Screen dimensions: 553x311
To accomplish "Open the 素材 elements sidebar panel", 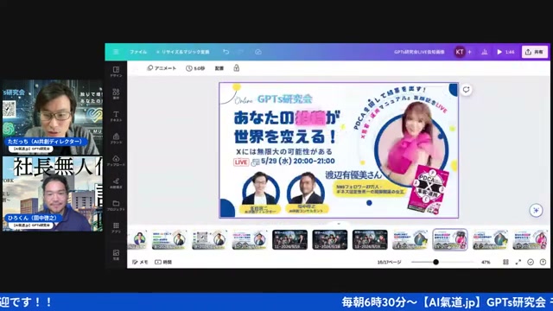I will pos(116,94).
